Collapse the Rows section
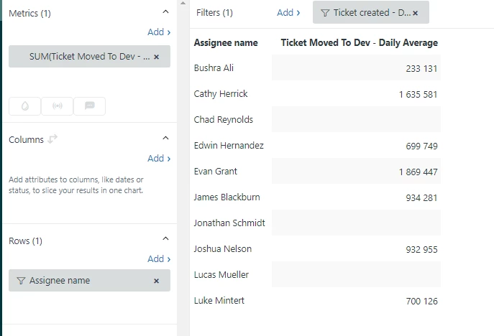The image size is (494, 336). click(x=165, y=240)
